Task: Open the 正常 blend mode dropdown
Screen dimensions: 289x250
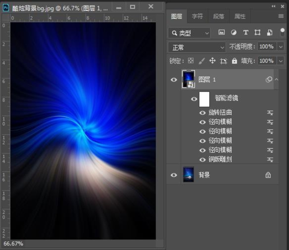Action: (x=197, y=47)
